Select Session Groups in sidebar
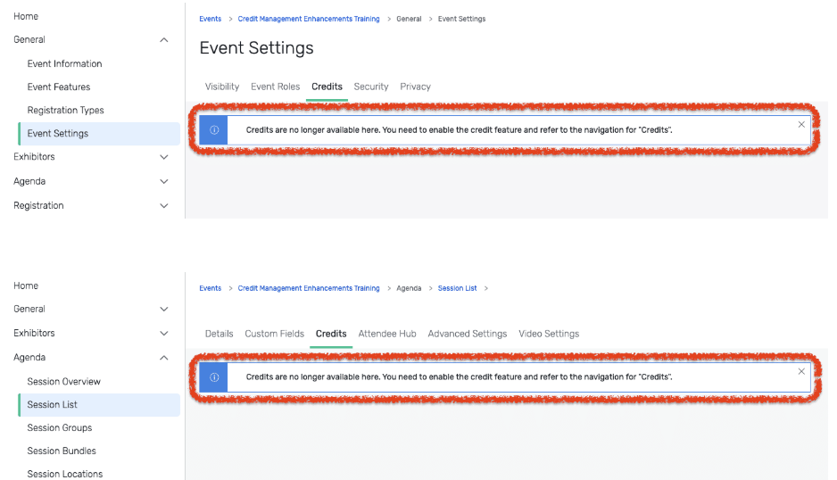Image resolution: width=837 pixels, height=480 pixels. pos(59,427)
